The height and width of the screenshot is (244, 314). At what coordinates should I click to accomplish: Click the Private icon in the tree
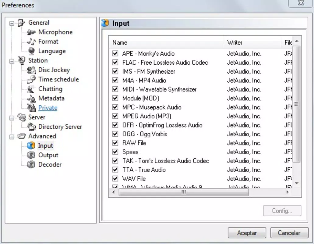(x=31, y=108)
